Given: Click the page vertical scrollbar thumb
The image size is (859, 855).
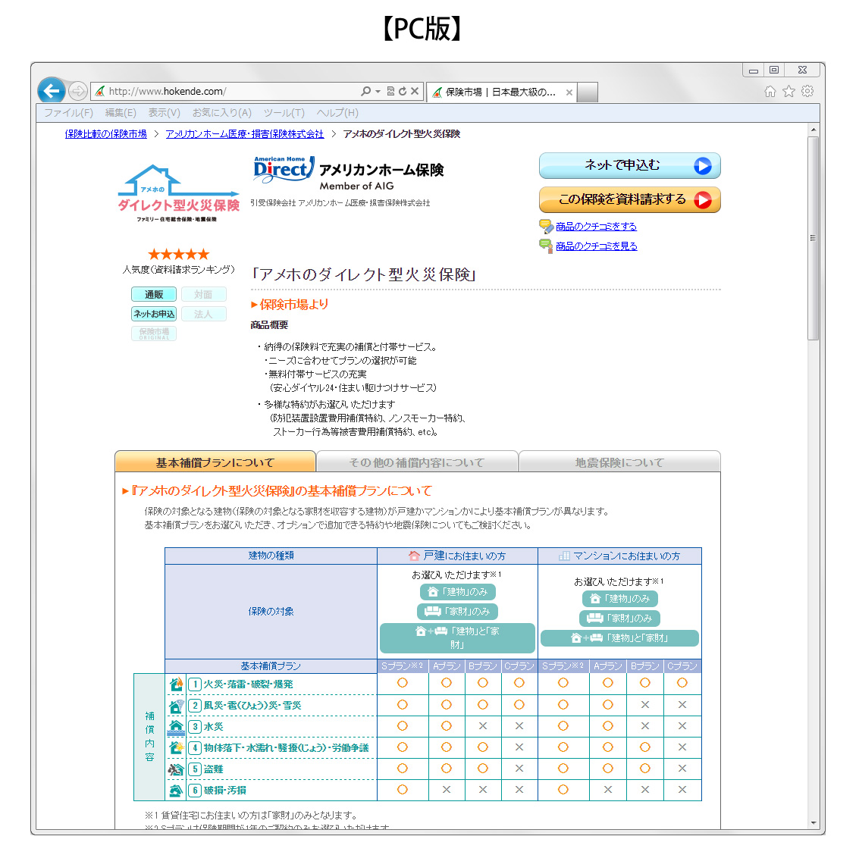Looking at the screenshot, I should [x=813, y=237].
